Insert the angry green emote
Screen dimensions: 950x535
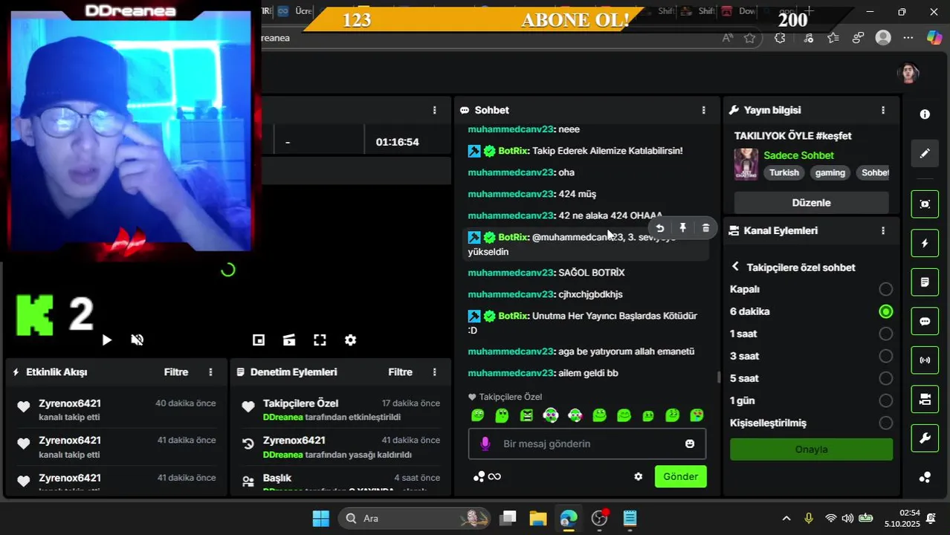tap(526, 415)
